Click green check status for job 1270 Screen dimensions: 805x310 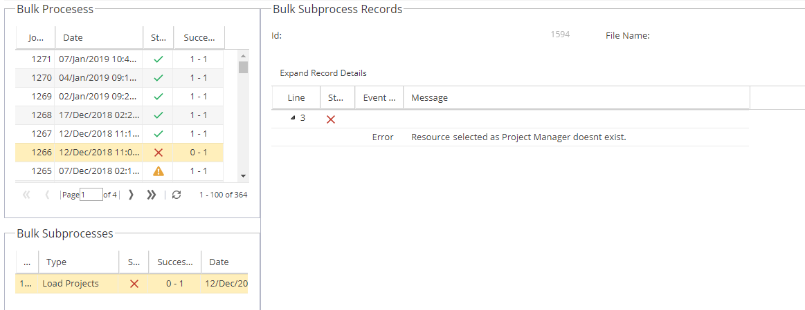(x=159, y=78)
